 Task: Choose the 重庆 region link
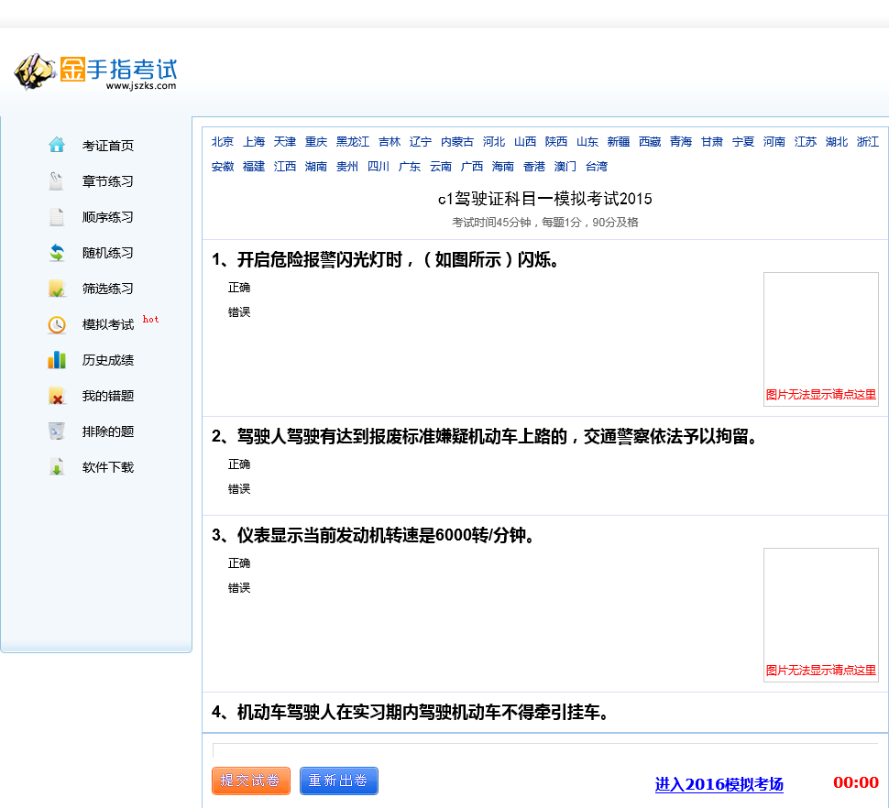[316, 142]
